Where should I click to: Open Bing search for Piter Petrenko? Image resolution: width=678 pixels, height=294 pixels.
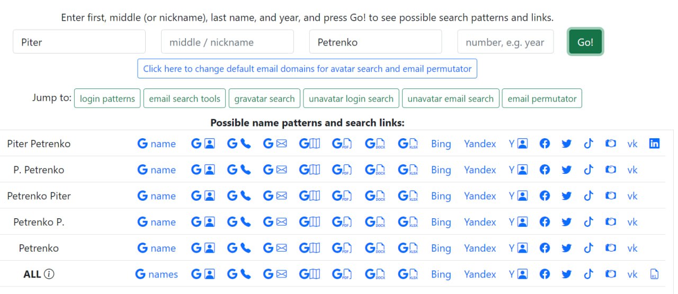(x=441, y=144)
